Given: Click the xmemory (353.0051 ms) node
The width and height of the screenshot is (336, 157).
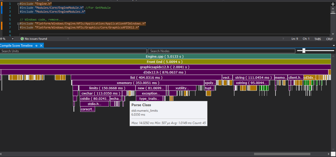Looking at the screenshot, I should (x=138, y=83).
